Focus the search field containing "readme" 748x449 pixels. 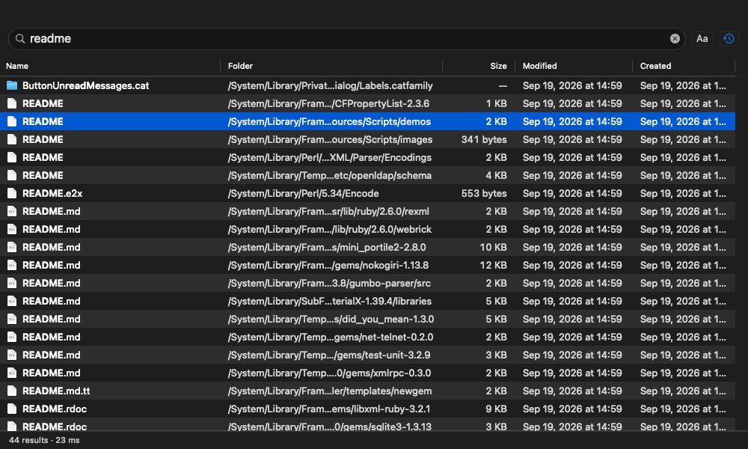point(347,39)
